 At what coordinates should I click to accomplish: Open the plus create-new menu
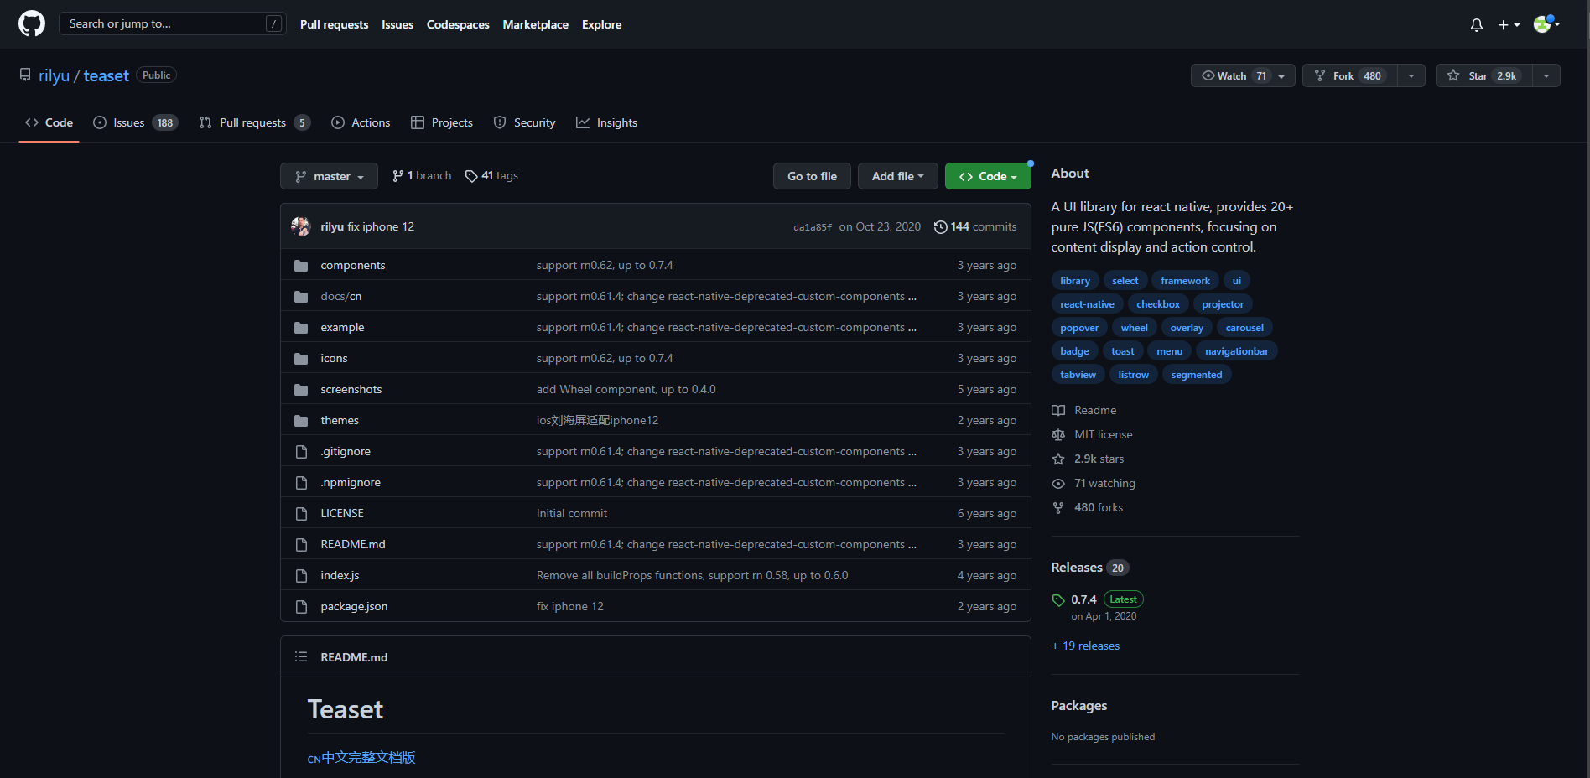coord(1509,25)
